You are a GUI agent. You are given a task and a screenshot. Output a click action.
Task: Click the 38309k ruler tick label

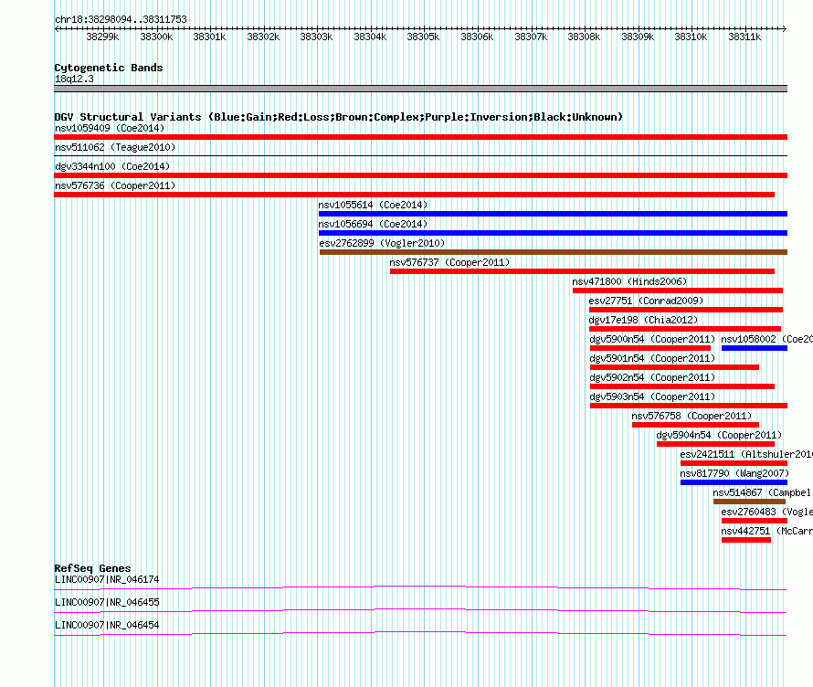[638, 37]
